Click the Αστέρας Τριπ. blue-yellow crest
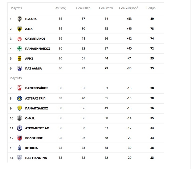Screen dimensions: 191x169 20,98
